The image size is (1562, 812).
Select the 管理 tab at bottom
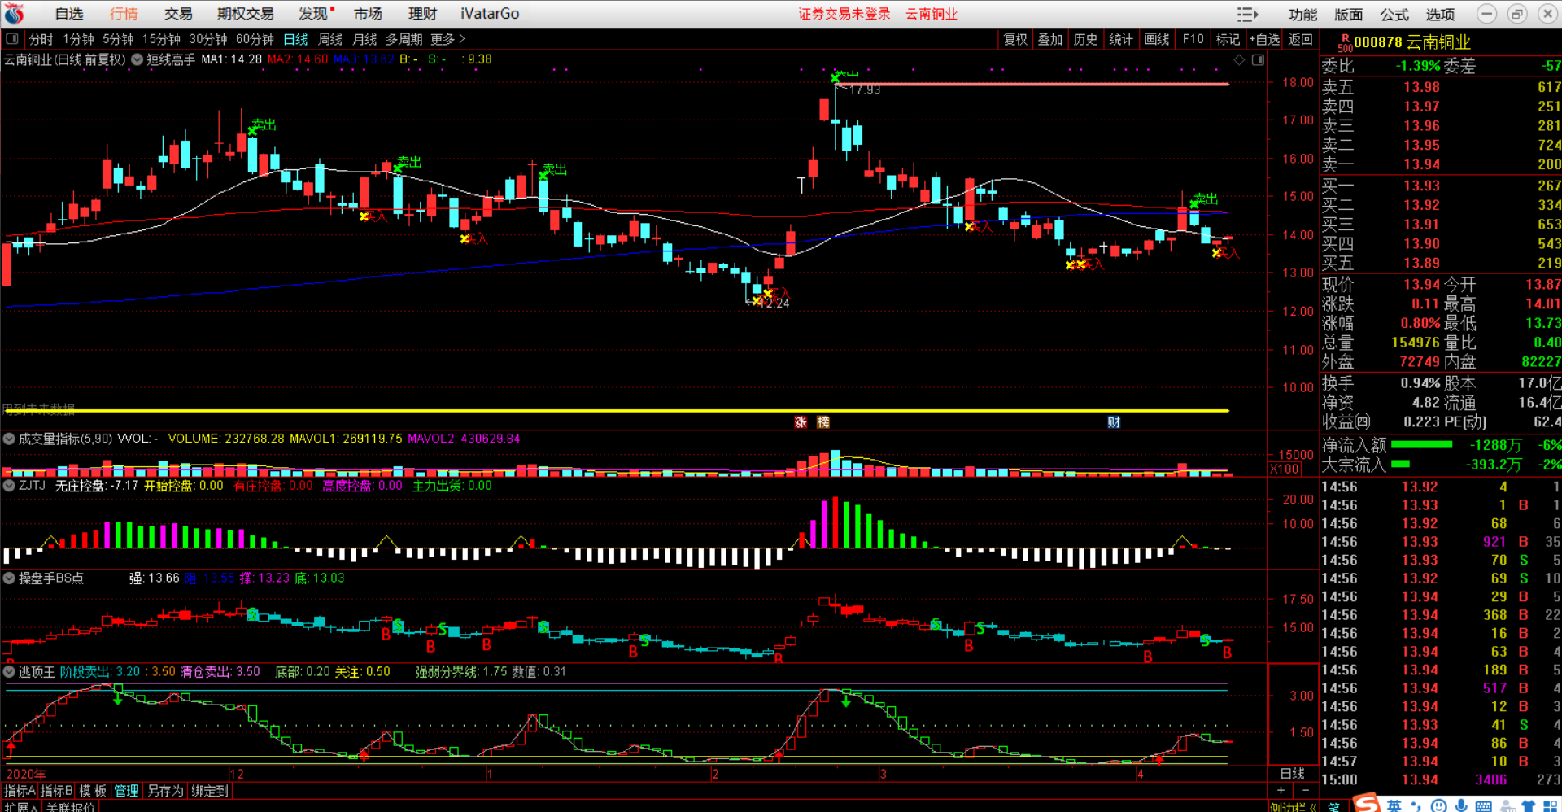point(126,791)
